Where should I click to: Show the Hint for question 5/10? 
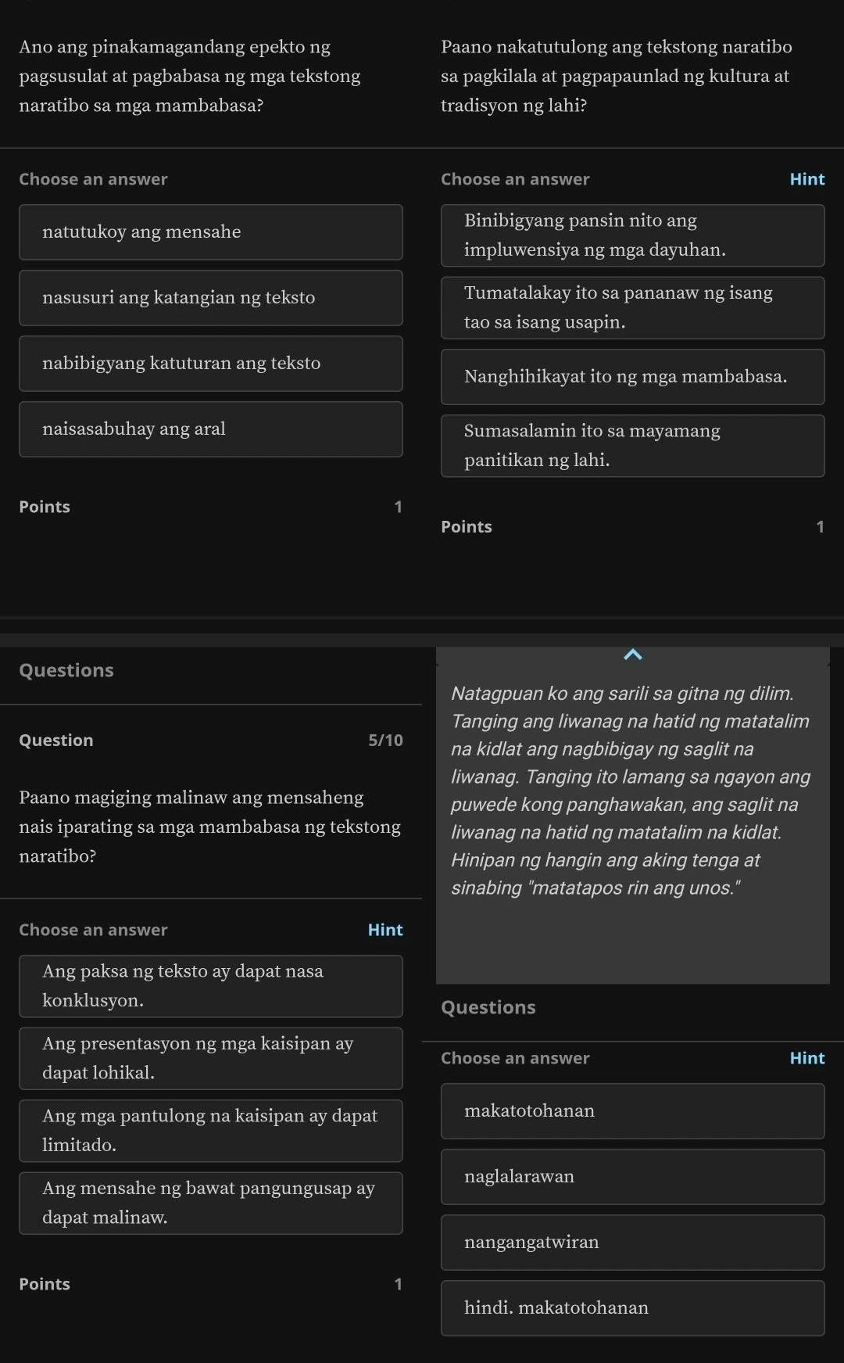coord(384,930)
